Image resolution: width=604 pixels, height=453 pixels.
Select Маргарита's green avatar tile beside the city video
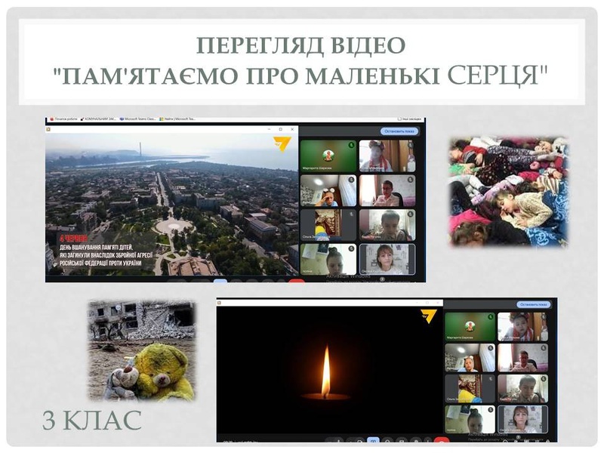tap(328, 156)
